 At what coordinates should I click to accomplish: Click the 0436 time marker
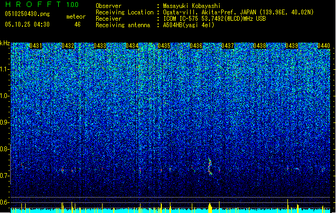[196, 46]
